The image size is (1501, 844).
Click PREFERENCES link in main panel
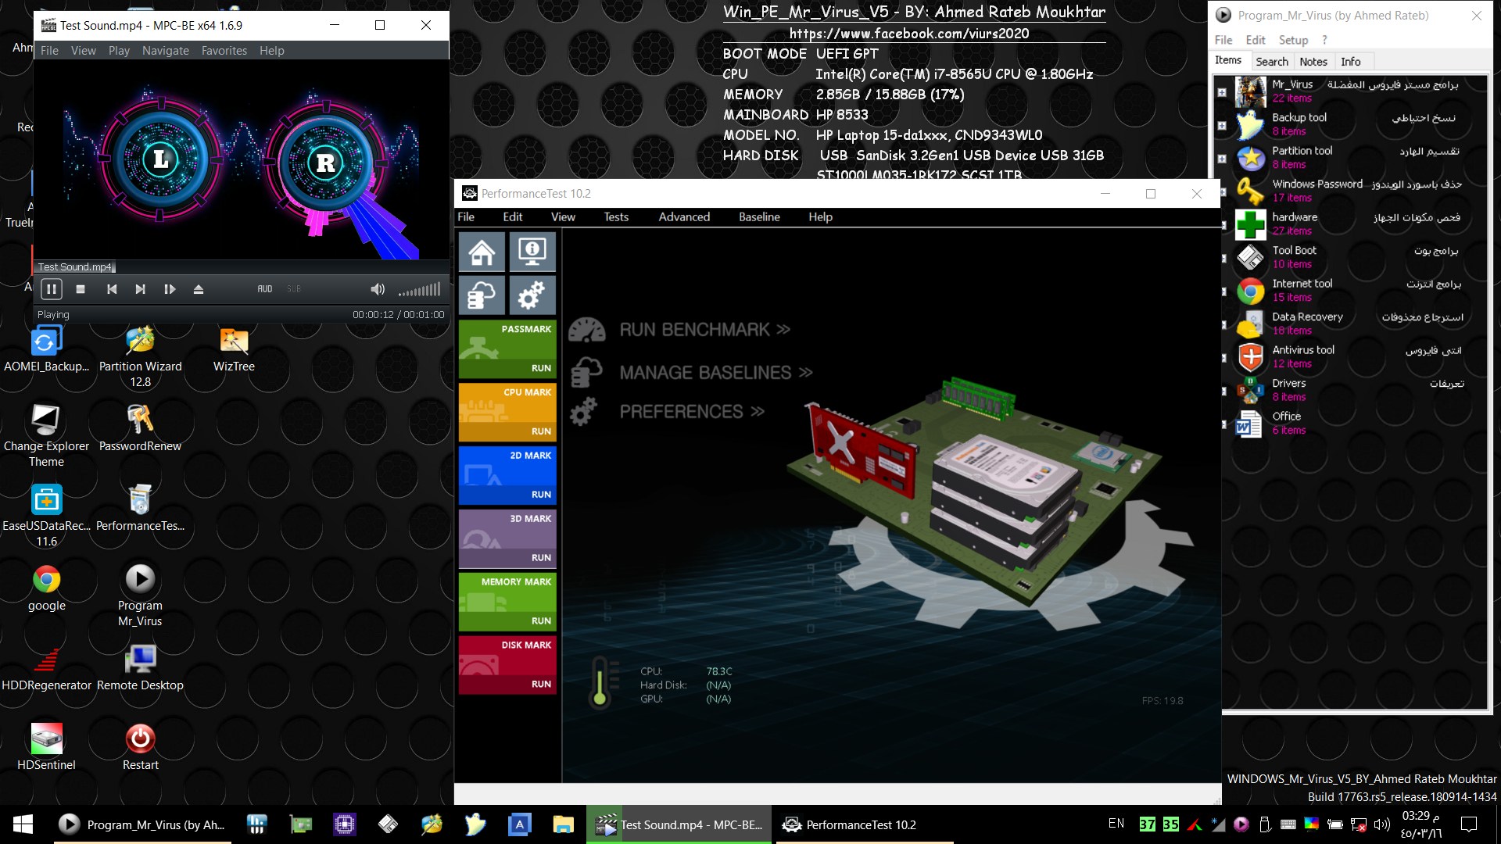(x=692, y=412)
